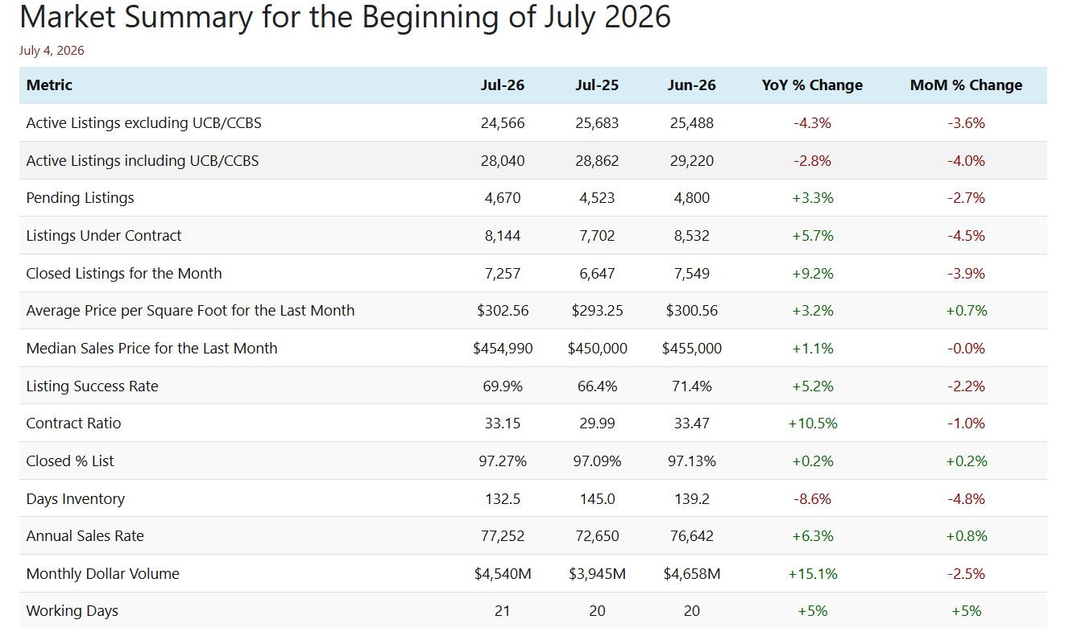Screen dimensions: 1073x632
Task: Click the 25,683 value under Jul-25
Action: click(x=598, y=123)
